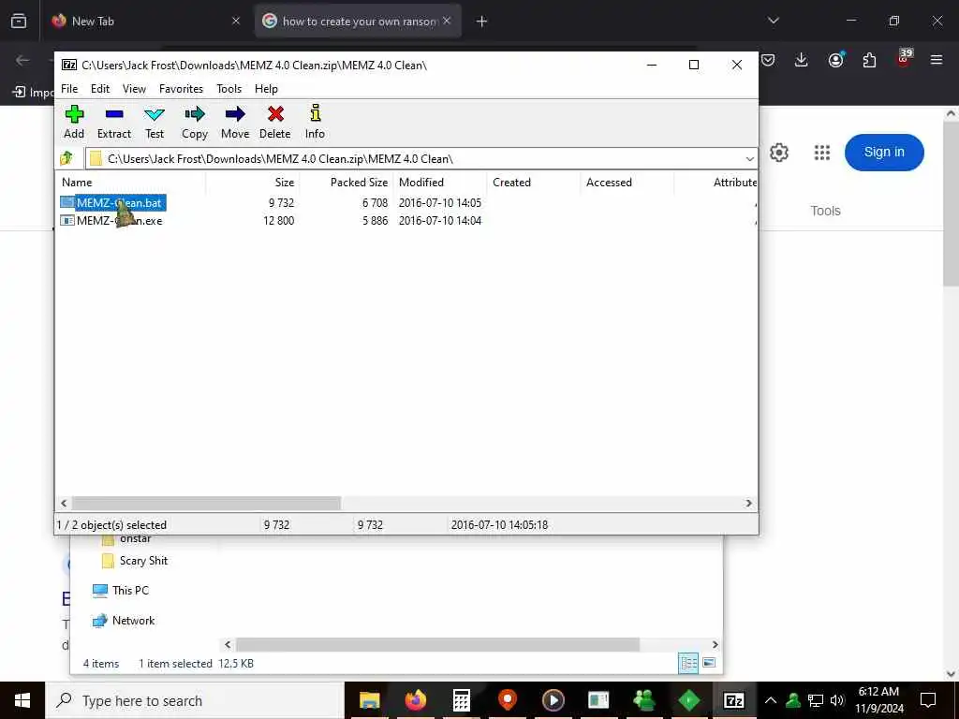This screenshot has height=719, width=959.
Task: Select the MEMZ-Clean.bat file row
Action: 113,203
